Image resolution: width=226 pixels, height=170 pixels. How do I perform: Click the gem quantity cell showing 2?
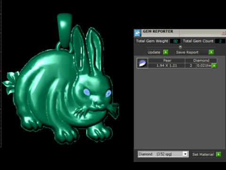click(x=191, y=66)
